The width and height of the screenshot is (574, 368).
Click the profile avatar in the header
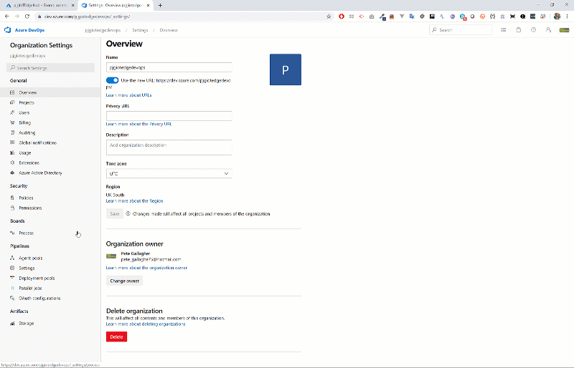(x=564, y=30)
